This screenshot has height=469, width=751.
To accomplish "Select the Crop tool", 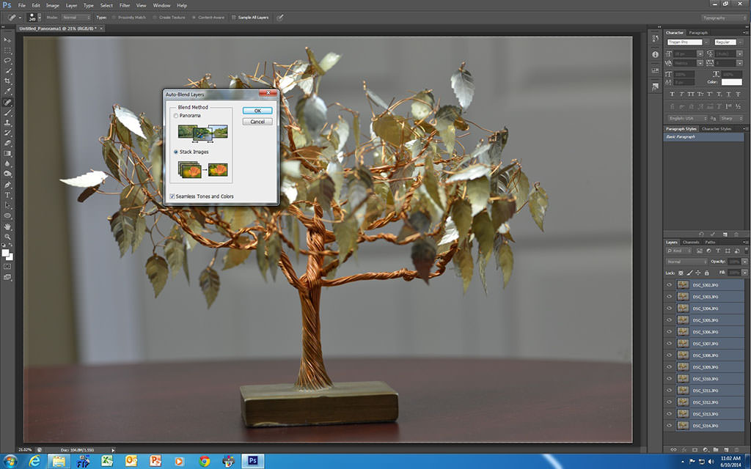I will point(7,81).
